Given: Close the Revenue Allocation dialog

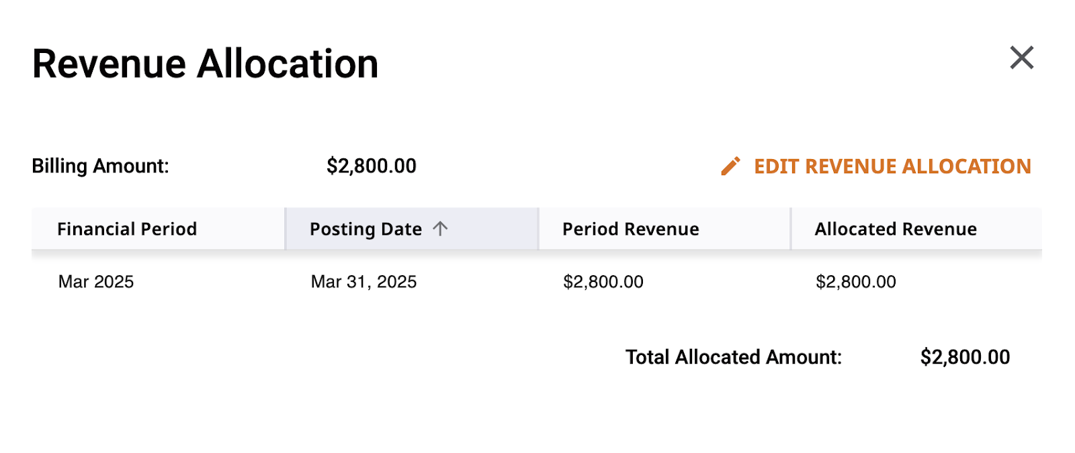Looking at the screenshot, I should click(1021, 58).
